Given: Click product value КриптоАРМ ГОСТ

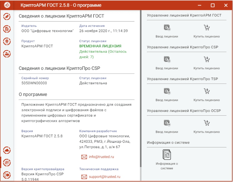Looking at the screenshot, I should pos(37,46).
